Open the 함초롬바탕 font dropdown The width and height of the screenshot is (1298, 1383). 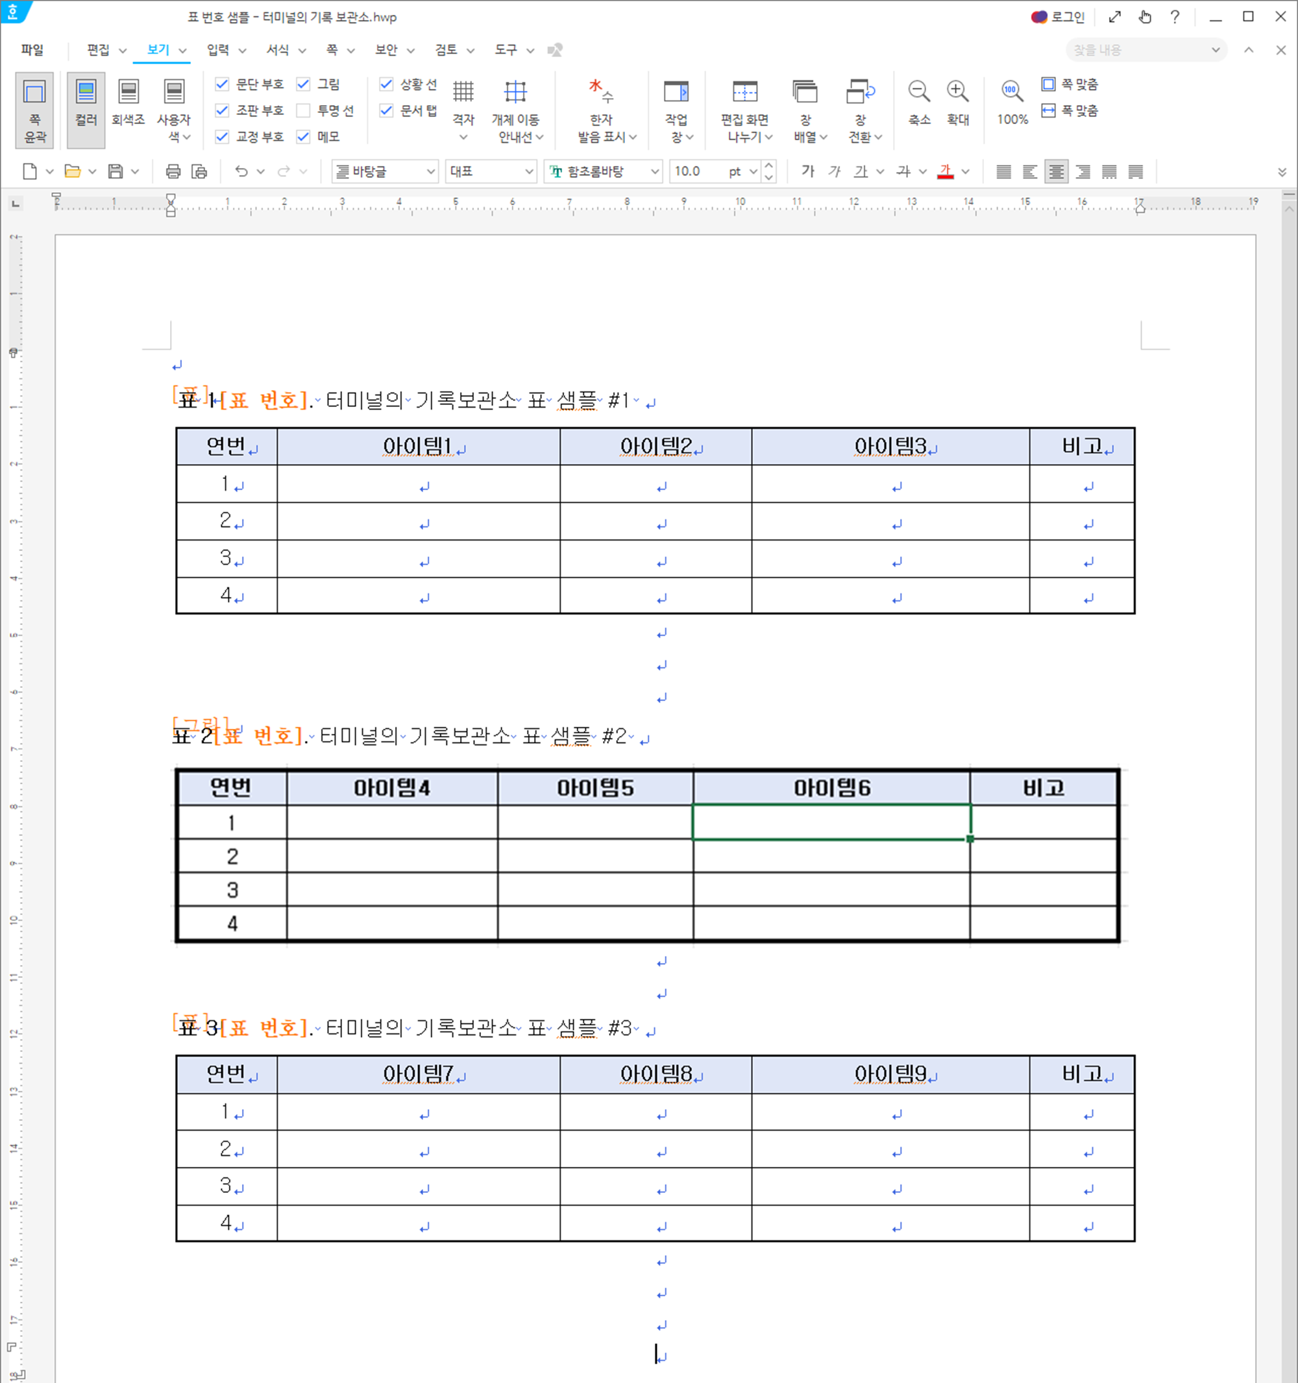654,171
